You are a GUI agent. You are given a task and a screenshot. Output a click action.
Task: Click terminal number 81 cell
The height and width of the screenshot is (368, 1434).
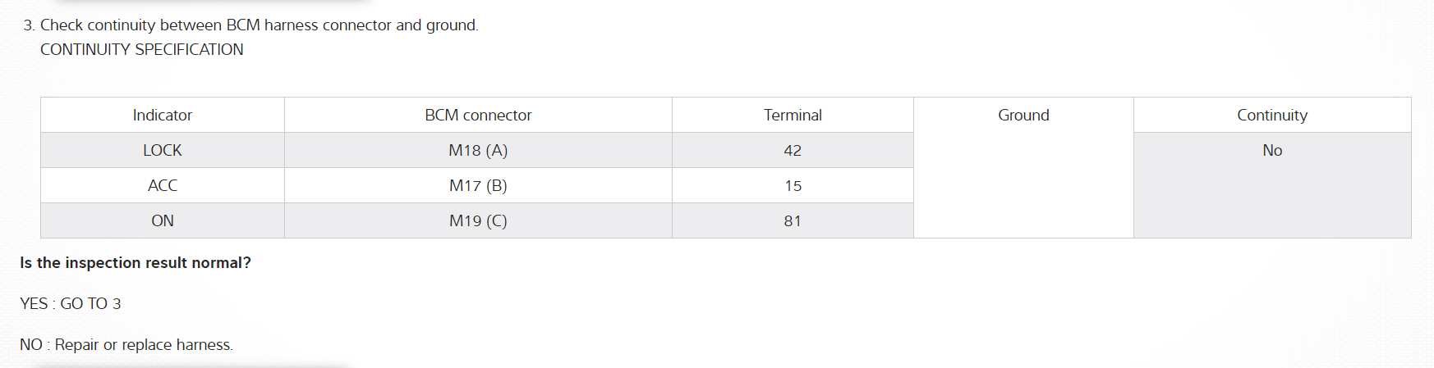tap(793, 221)
